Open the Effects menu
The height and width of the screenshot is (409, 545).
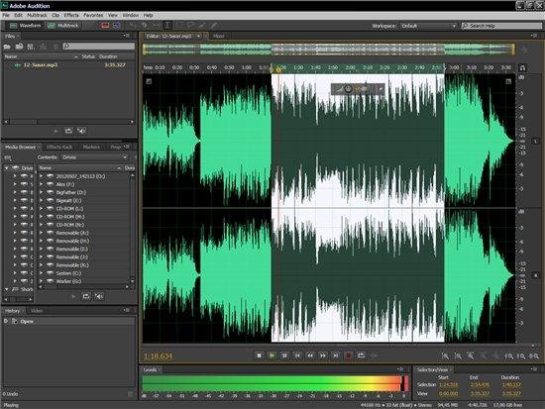point(71,15)
